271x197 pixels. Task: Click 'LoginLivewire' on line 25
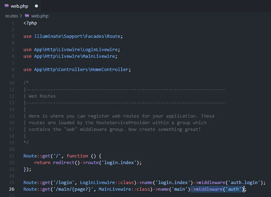97,183
